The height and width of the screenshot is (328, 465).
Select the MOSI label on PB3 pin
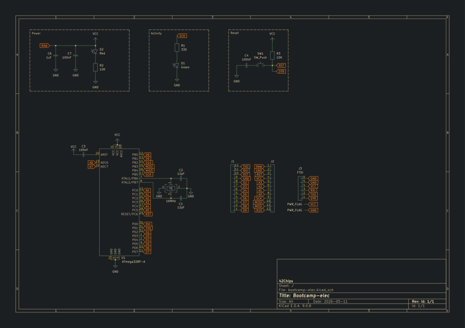point(149,167)
